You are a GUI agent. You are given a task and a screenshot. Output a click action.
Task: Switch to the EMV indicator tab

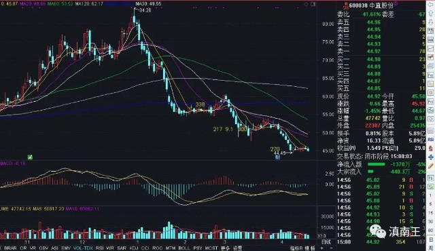(x=66, y=248)
